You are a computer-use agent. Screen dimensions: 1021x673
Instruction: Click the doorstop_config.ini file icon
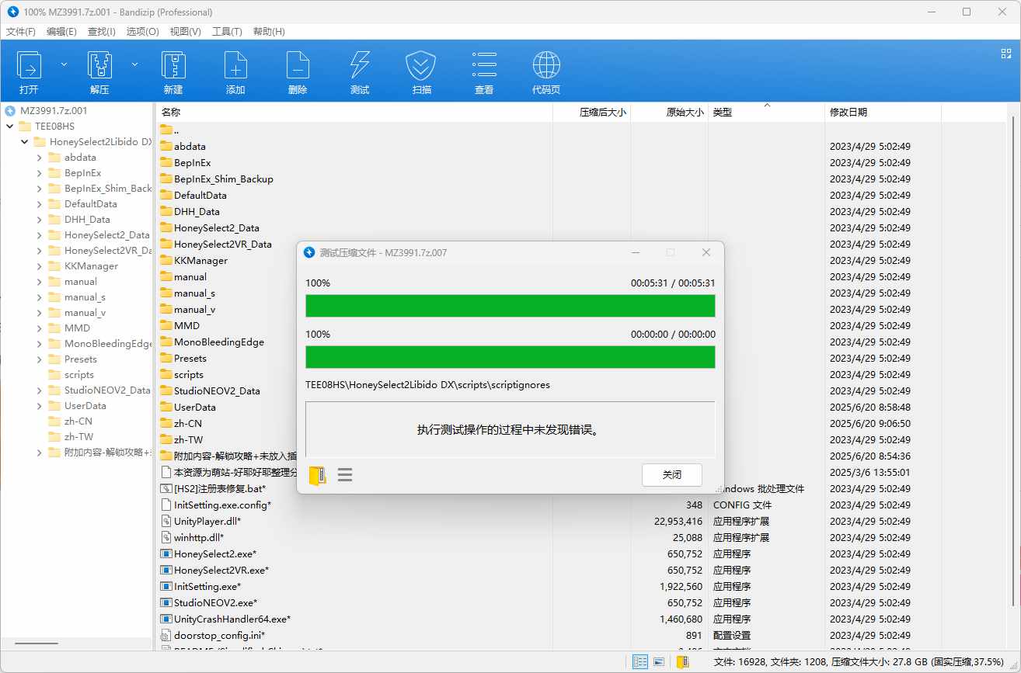(x=166, y=635)
